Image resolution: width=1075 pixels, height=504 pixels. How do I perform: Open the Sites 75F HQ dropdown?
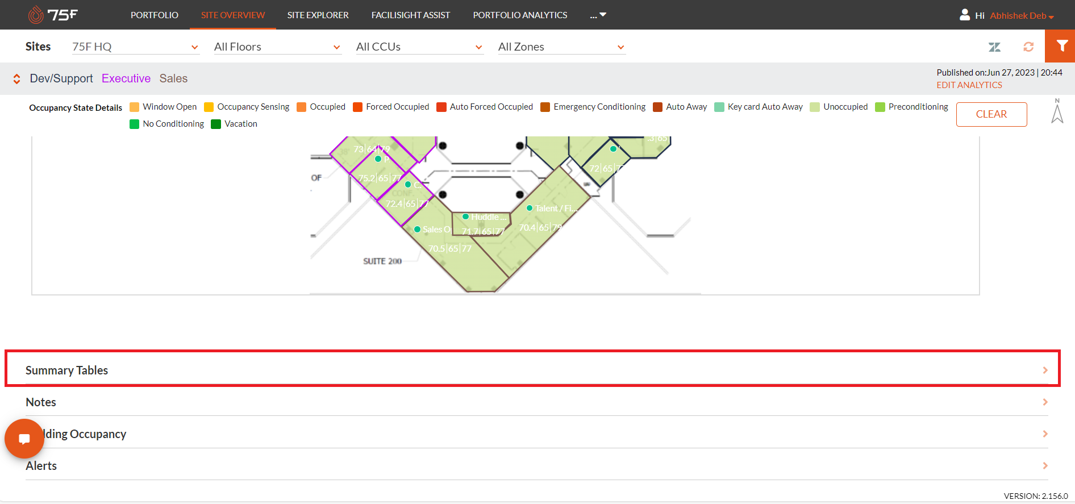135,47
